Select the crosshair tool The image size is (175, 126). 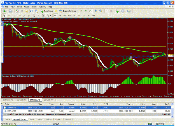[x=9, y=16]
